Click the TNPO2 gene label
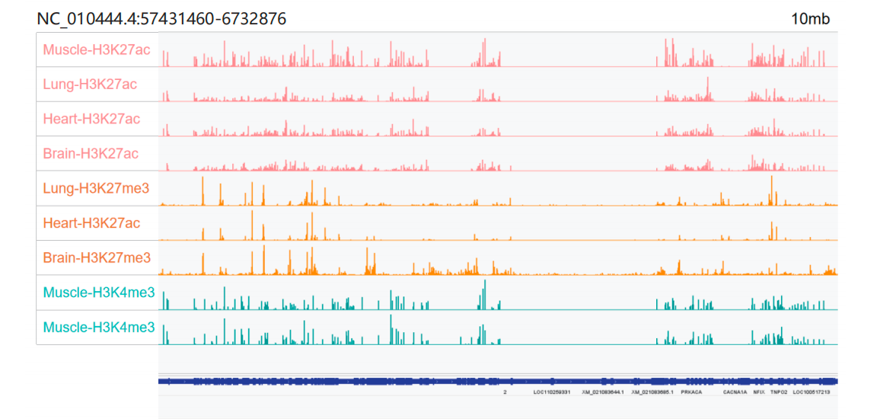880x419 pixels. [778, 392]
